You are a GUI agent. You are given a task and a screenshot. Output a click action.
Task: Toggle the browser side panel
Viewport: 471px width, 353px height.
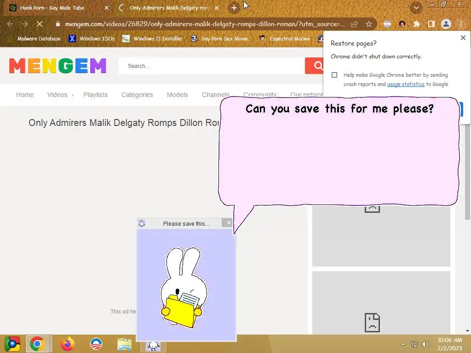coord(431,24)
